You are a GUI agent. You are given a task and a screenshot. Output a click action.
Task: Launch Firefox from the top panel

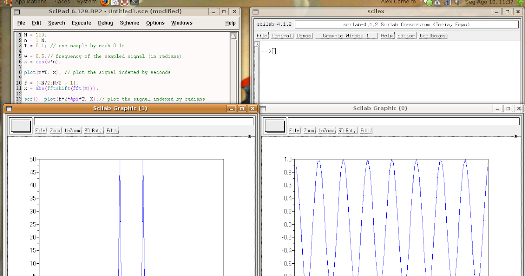point(104,2)
